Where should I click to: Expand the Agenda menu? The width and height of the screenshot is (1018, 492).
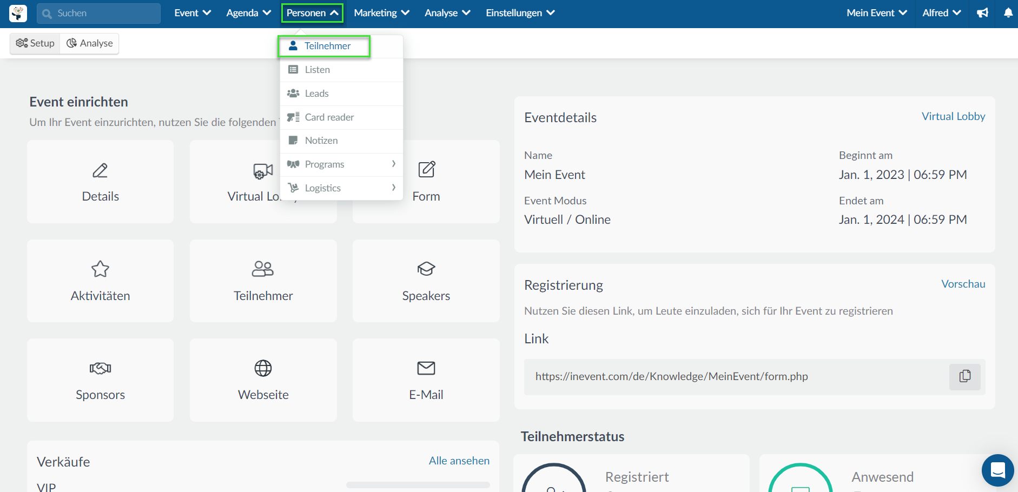248,13
